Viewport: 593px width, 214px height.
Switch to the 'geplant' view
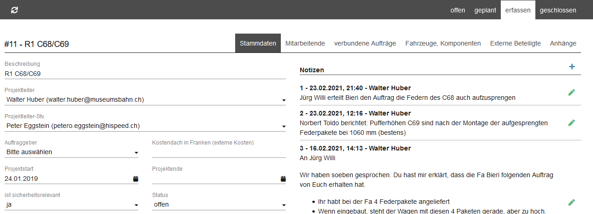coord(485,10)
